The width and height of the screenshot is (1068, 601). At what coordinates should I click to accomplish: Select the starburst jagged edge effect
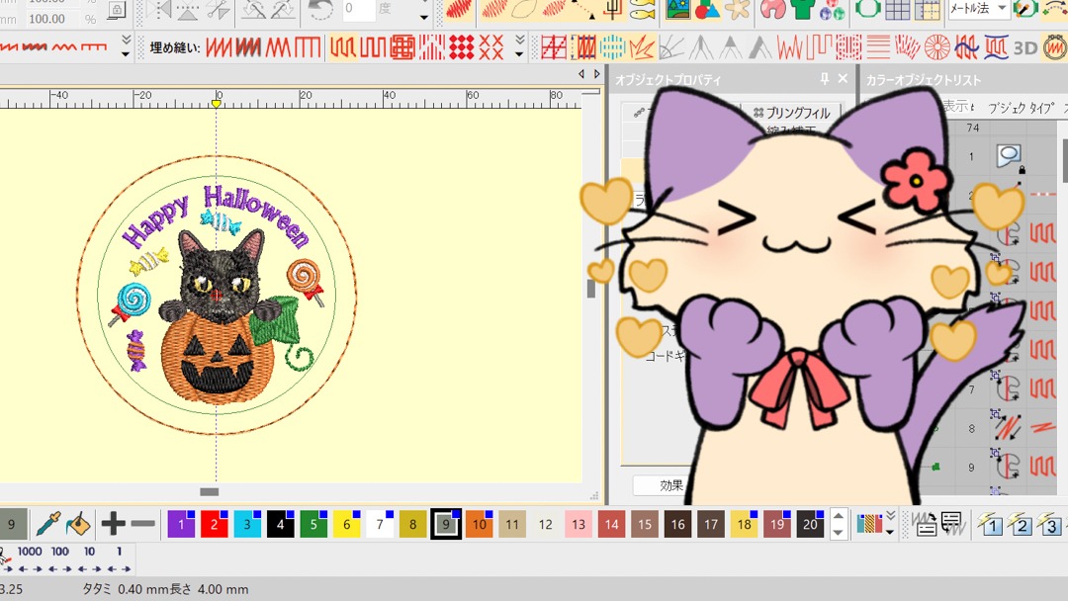[643, 47]
